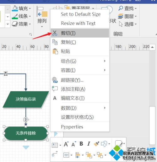Expand the 数据(D) submenu
157x162 pixels.
(x=80, y=108)
